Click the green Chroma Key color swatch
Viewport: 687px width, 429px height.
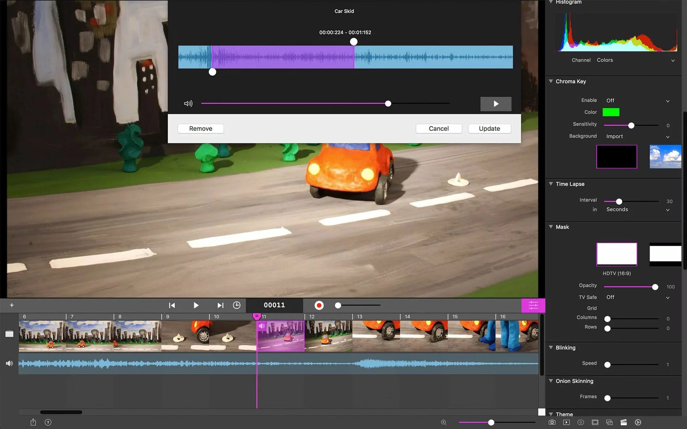pyautogui.click(x=611, y=112)
